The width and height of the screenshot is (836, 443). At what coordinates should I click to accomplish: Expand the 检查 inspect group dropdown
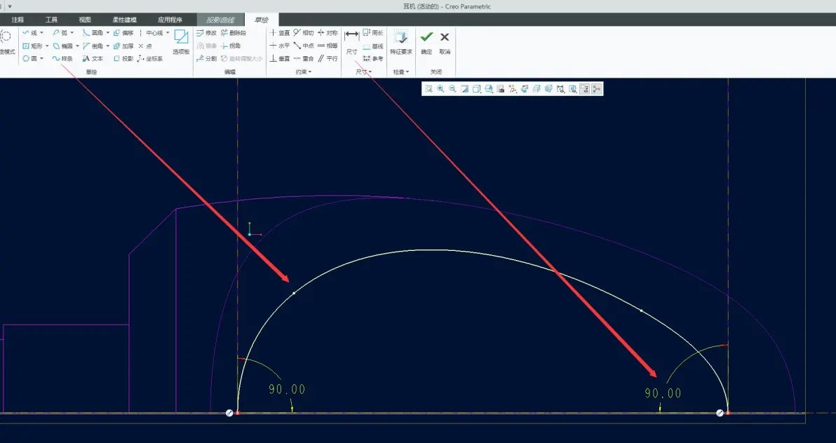click(401, 72)
